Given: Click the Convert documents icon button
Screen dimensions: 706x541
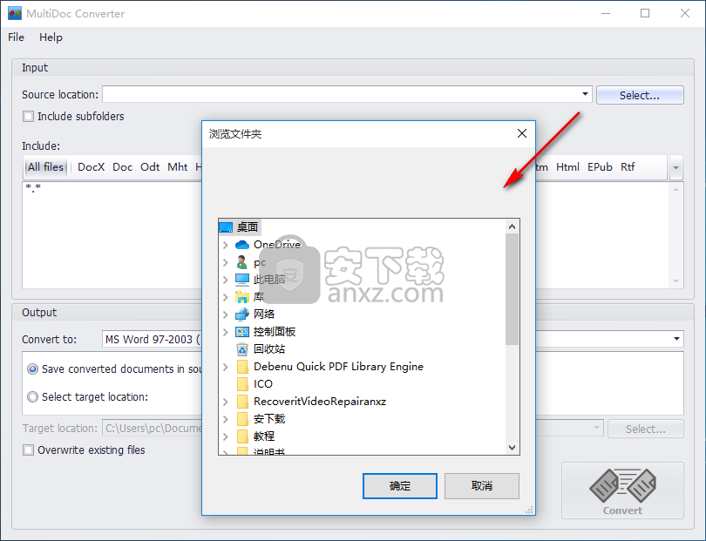Looking at the screenshot, I should pyautogui.click(x=622, y=490).
